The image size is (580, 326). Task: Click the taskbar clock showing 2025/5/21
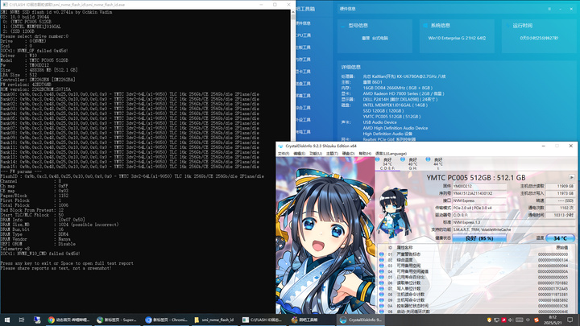553,320
